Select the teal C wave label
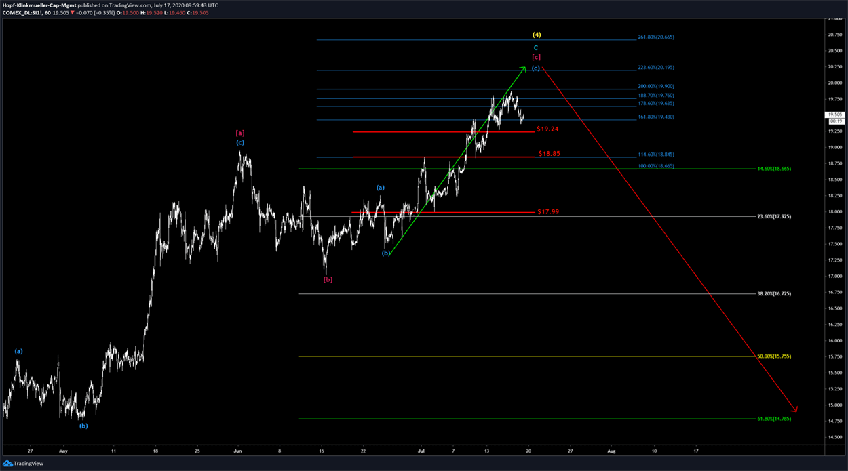The height and width of the screenshot is (471, 848). click(536, 48)
